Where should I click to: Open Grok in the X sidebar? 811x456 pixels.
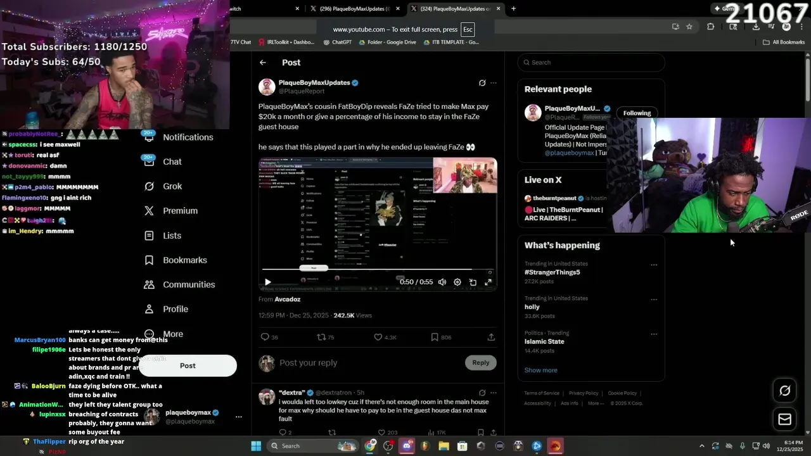point(164,186)
